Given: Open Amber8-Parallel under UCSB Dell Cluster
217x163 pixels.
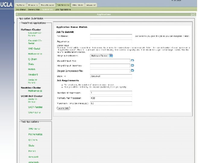Looking at the screenshot, I should [33, 101].
